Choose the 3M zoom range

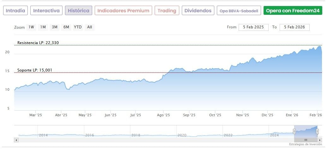(x=55, y=27)
